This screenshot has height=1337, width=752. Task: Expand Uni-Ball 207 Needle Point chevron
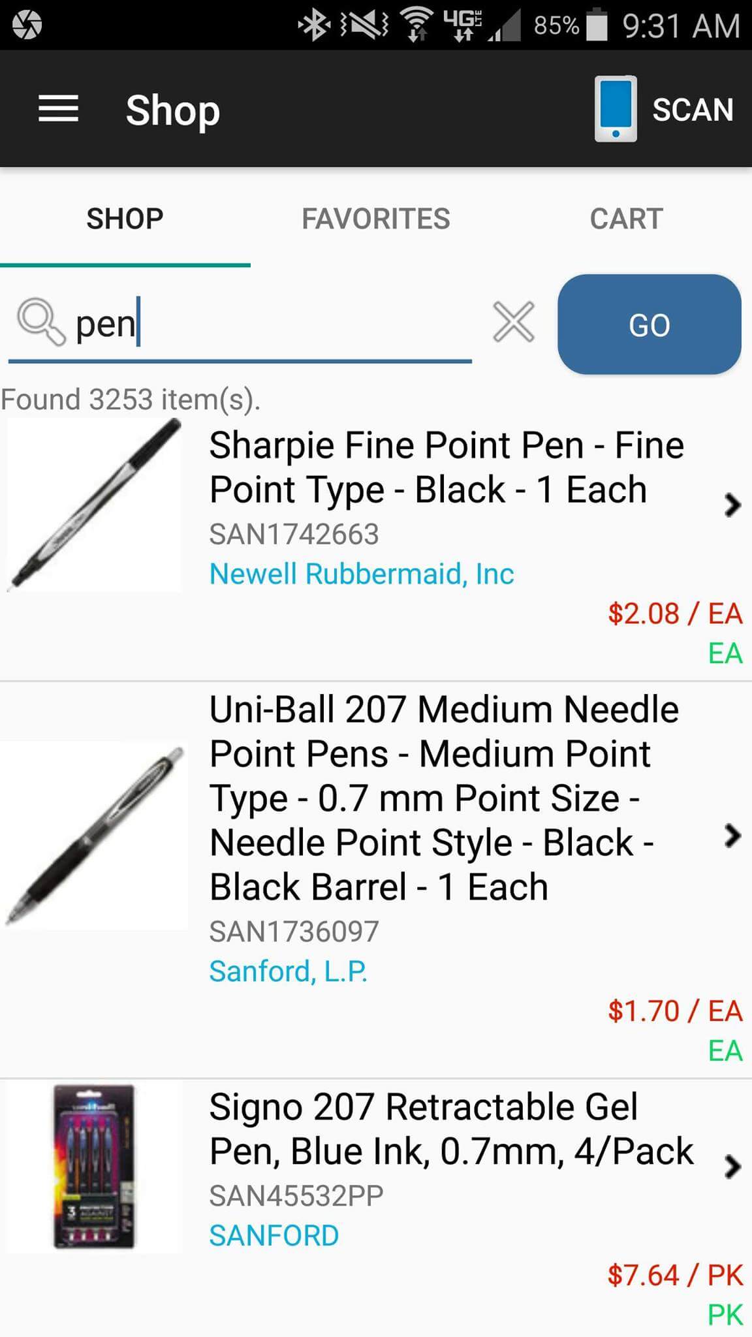pos(732,835)
